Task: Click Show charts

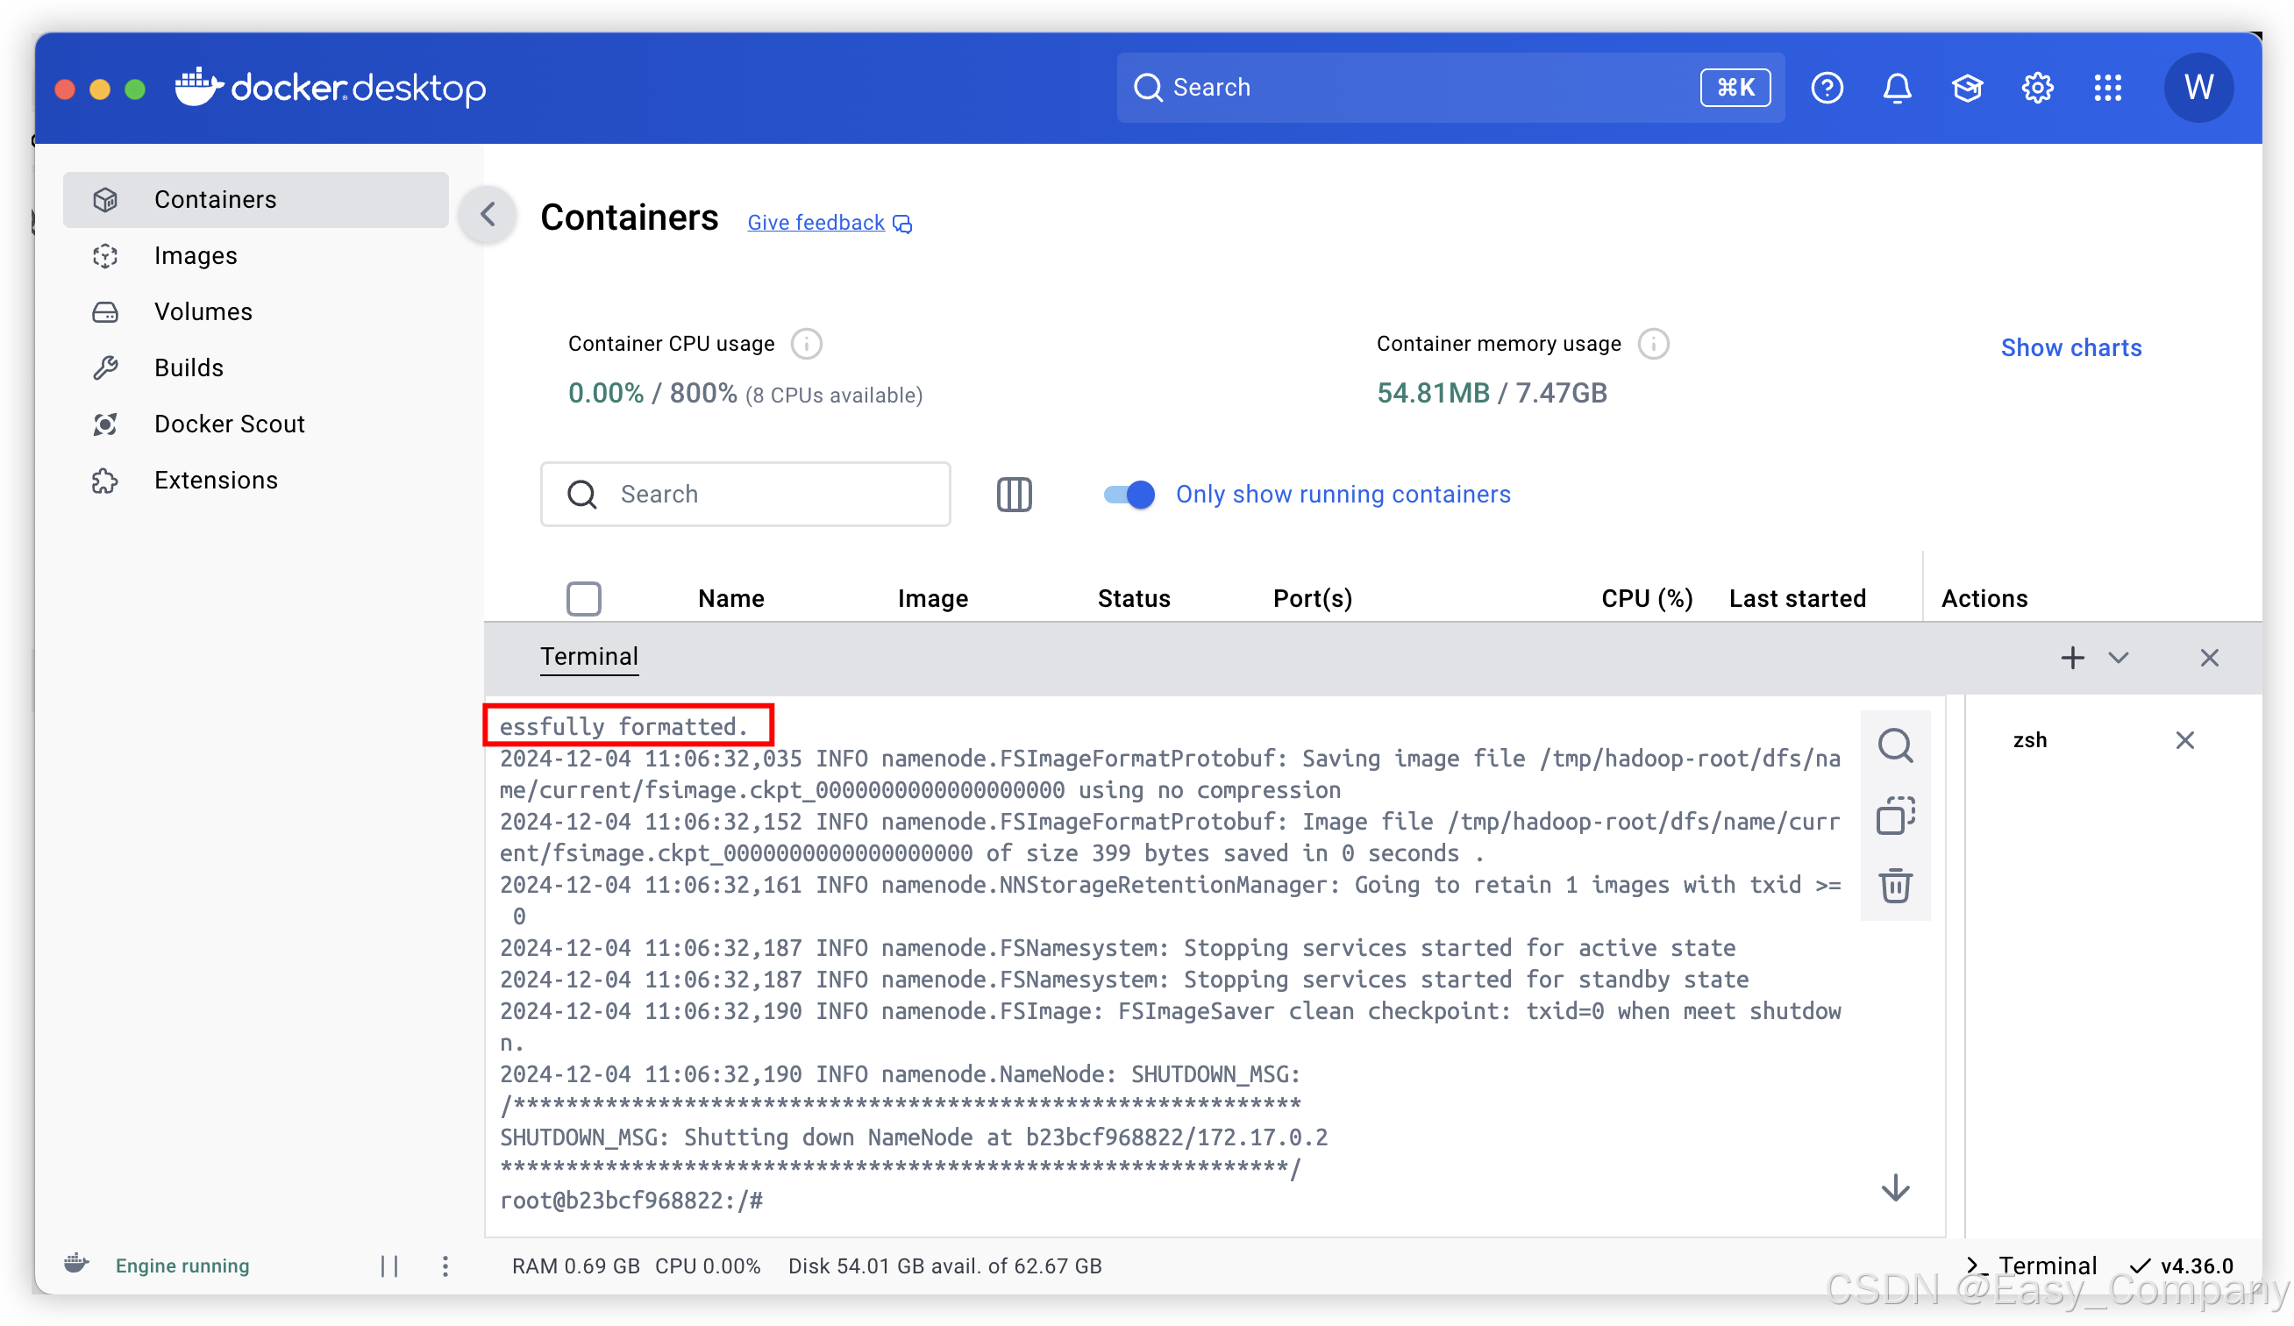Action: pyautogui.click(x=2071, y=347)
